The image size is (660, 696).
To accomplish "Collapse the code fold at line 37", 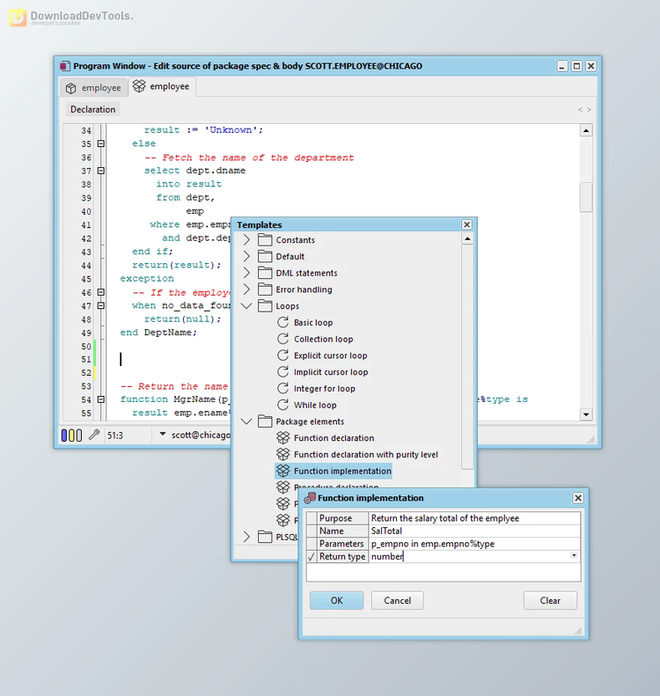I will 100,171.
